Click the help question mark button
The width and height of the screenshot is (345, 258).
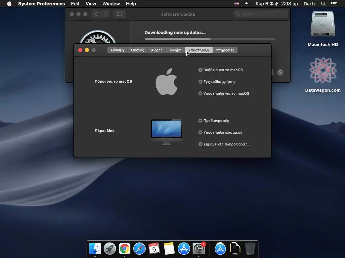click(280, 73)
